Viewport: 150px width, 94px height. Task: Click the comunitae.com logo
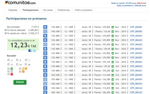click(x=20, y=3)
